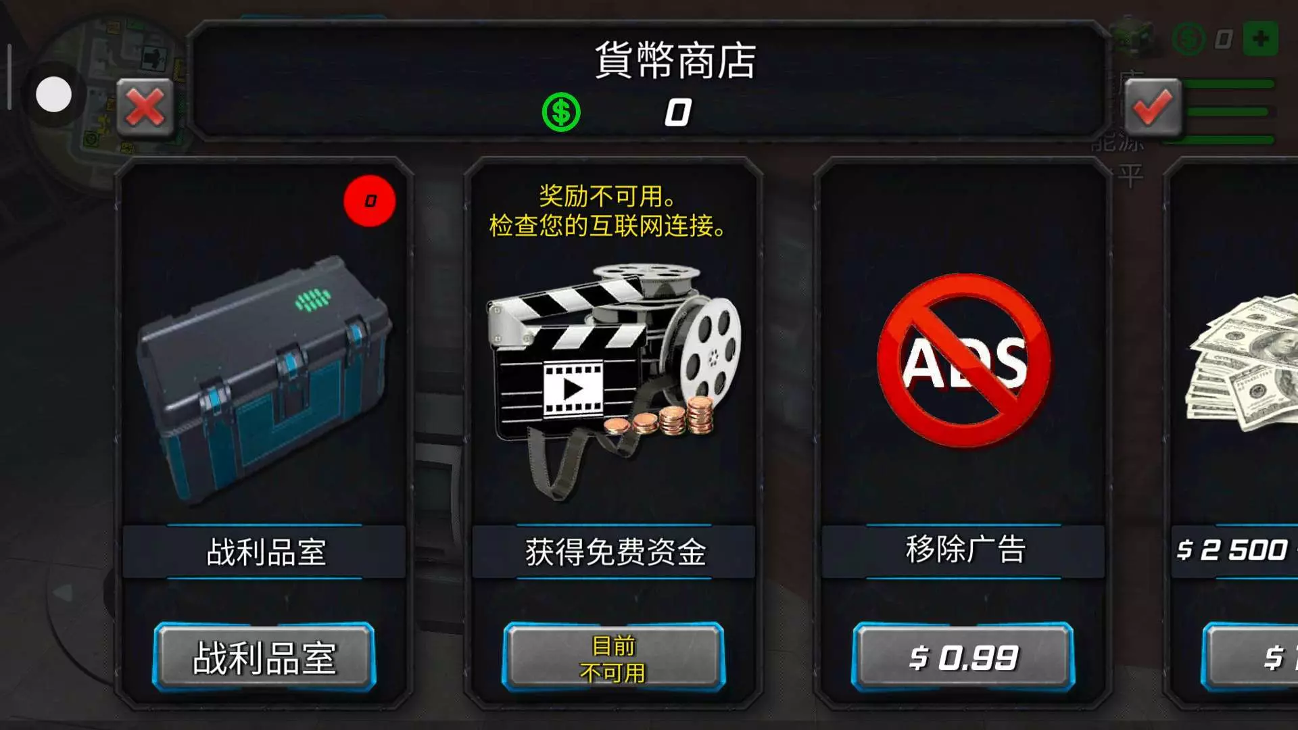This screenshot has height=730, width=1298.
Task: Open the loot crate chest image
Action: point(264,379)
